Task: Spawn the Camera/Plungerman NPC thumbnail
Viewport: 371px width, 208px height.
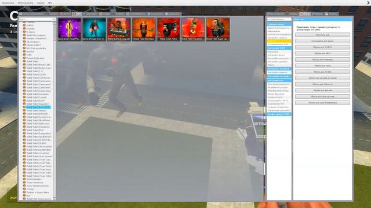Action: click(94, 29)
